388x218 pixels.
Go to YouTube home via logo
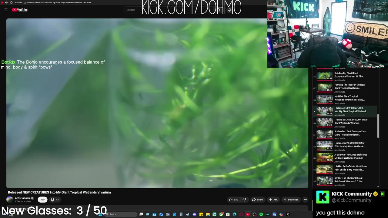click(x=20, y=10)
